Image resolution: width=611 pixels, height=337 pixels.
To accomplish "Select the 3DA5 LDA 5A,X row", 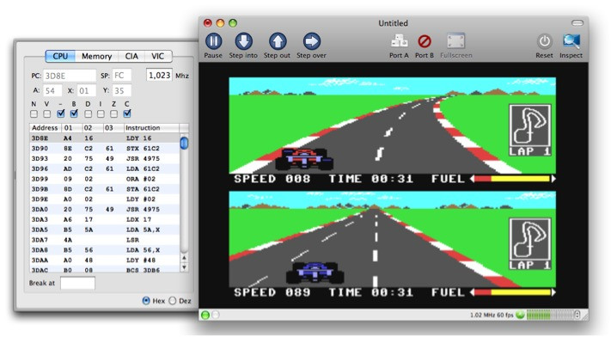I will tap(105, 230).
